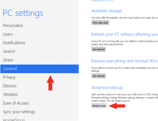
Task: Select Ease of Access
Action: click(16, 103)
